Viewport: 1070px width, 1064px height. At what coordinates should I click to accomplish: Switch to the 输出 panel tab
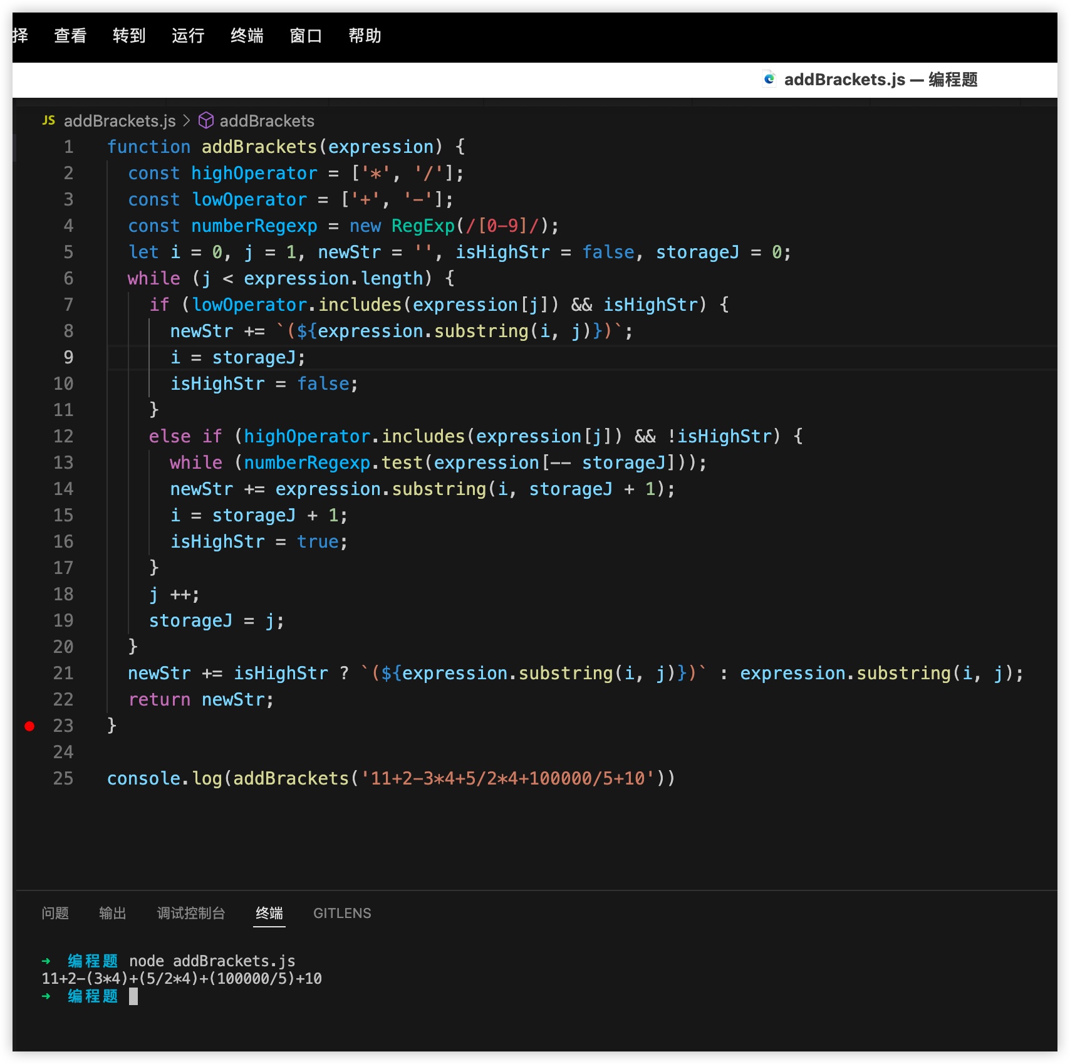coord(113,913)
